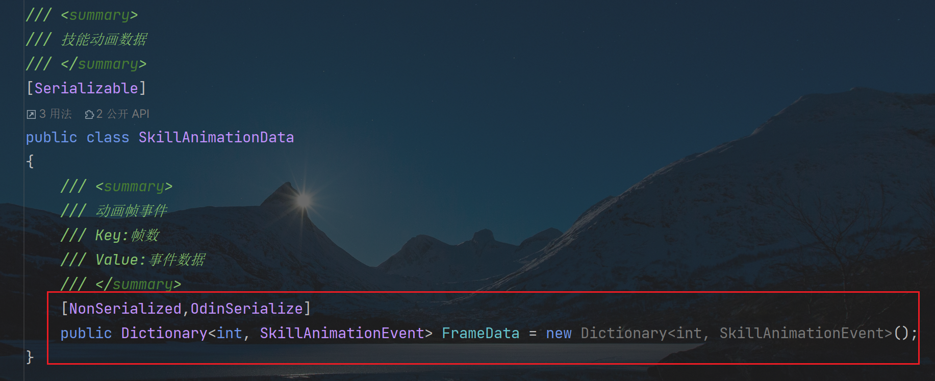This screenshot has width=935, height=381.
Task: Click the 'new' keyword in initializer
Action: tap(559, 333)
